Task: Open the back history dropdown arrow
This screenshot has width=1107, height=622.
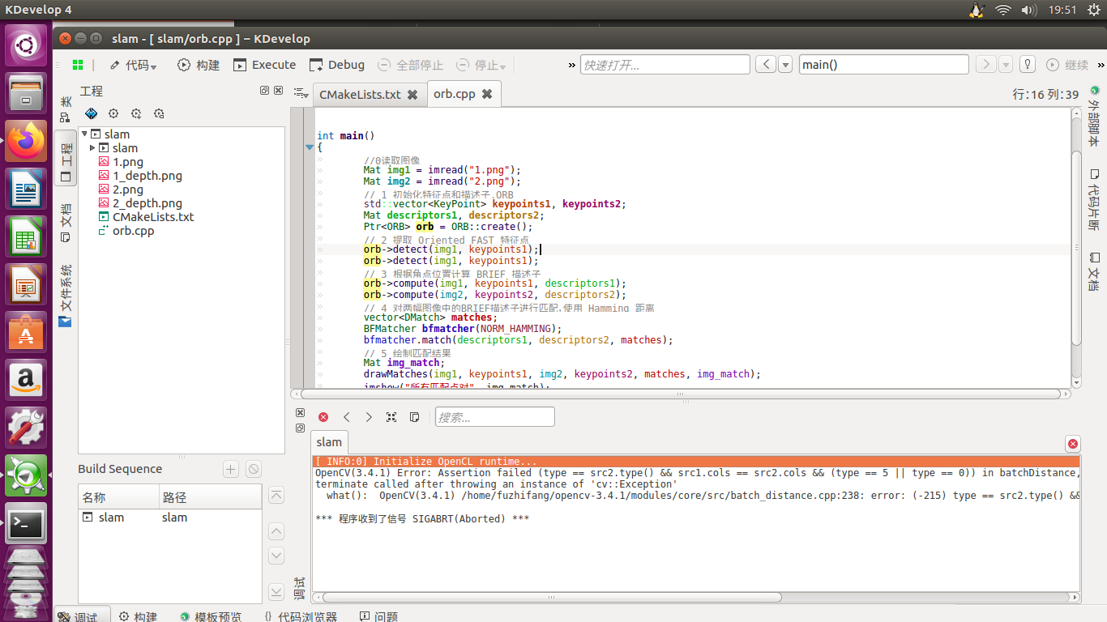Action: pyautogui.click(x=785, y=65)
